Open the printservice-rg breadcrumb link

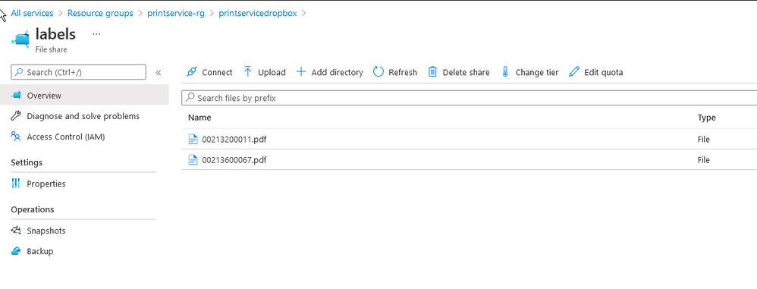(x=176, y=13)
